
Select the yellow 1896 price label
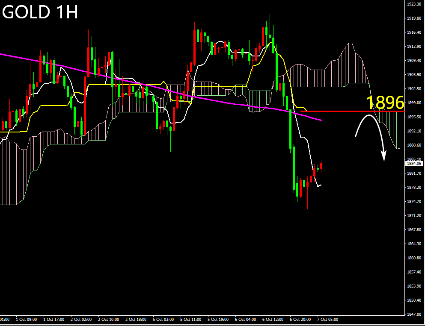coord(385,103)
